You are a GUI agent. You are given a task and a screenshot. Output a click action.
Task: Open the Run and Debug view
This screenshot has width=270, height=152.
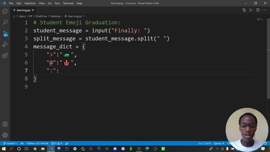tap(5, 44)
